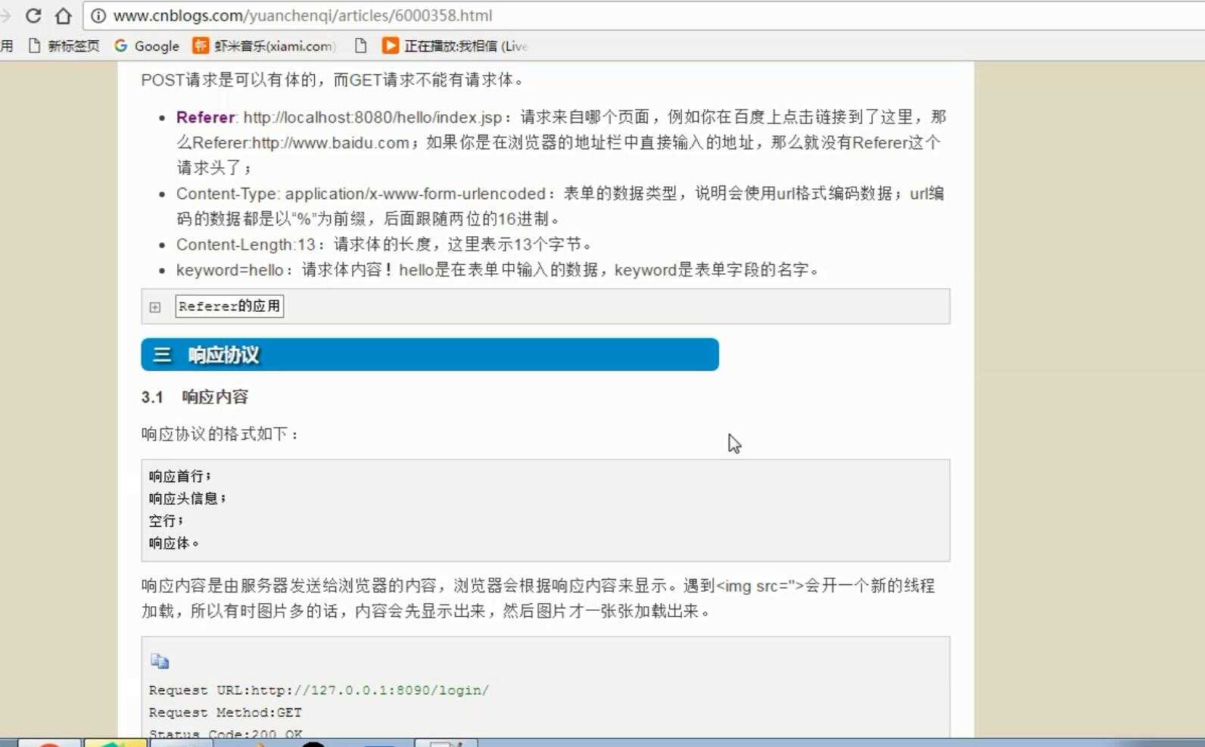Copy code icon above Request URL
Image resolution: width=1205 pixels, height=747 pixels.
[x=160, y=661]
